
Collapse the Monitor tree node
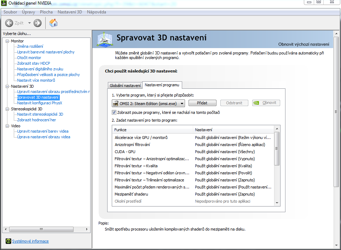click(8, 41)
